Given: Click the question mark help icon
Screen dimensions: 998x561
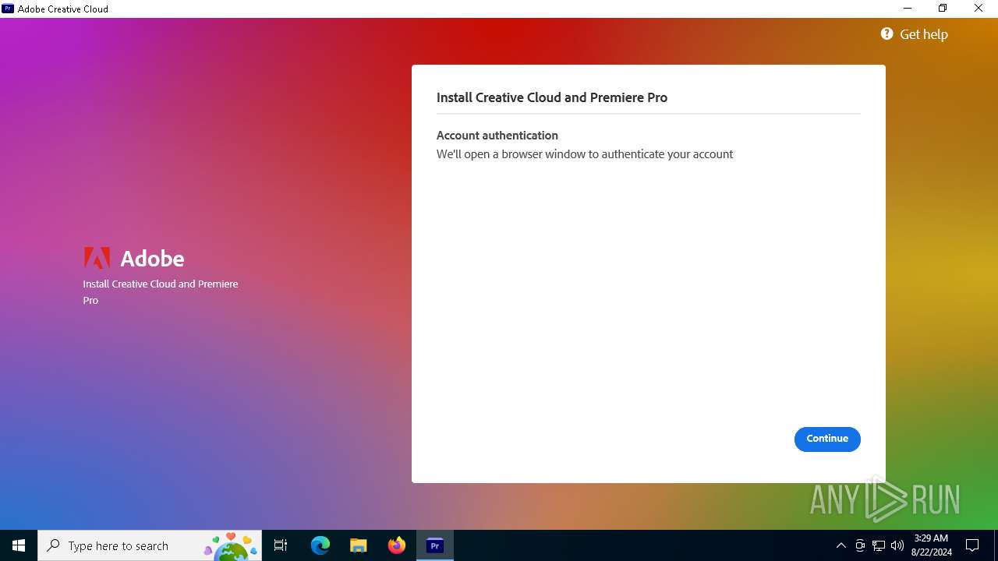Looking at the screenshot, I should pos(887,34).
